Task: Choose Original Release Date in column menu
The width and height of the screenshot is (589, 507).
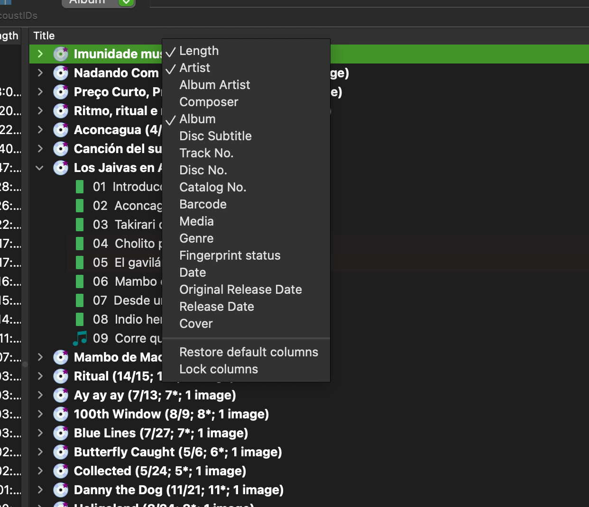Action: pyautogui.click(x=240, y=290)
